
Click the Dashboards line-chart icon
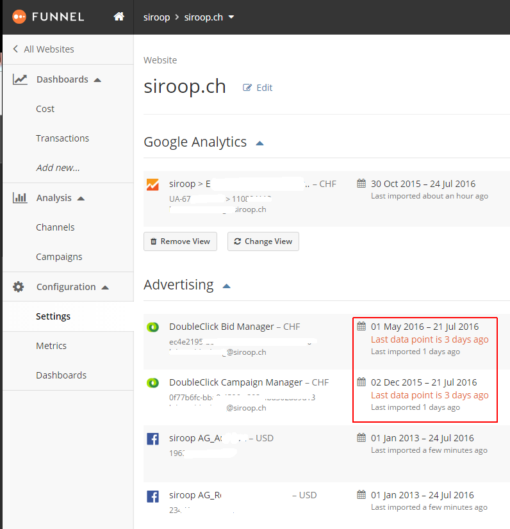20,79
